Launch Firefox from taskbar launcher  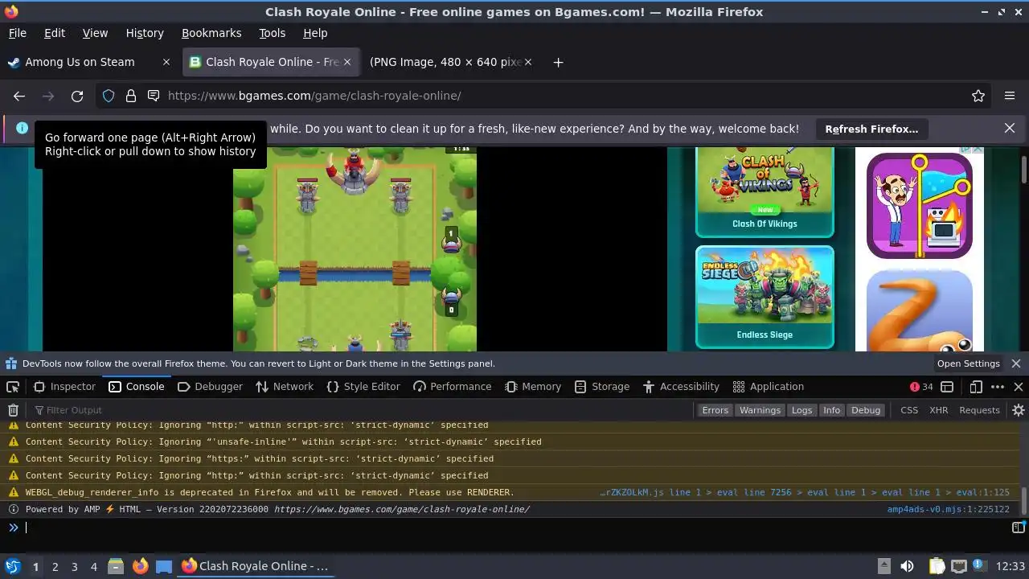coord(141,566)
